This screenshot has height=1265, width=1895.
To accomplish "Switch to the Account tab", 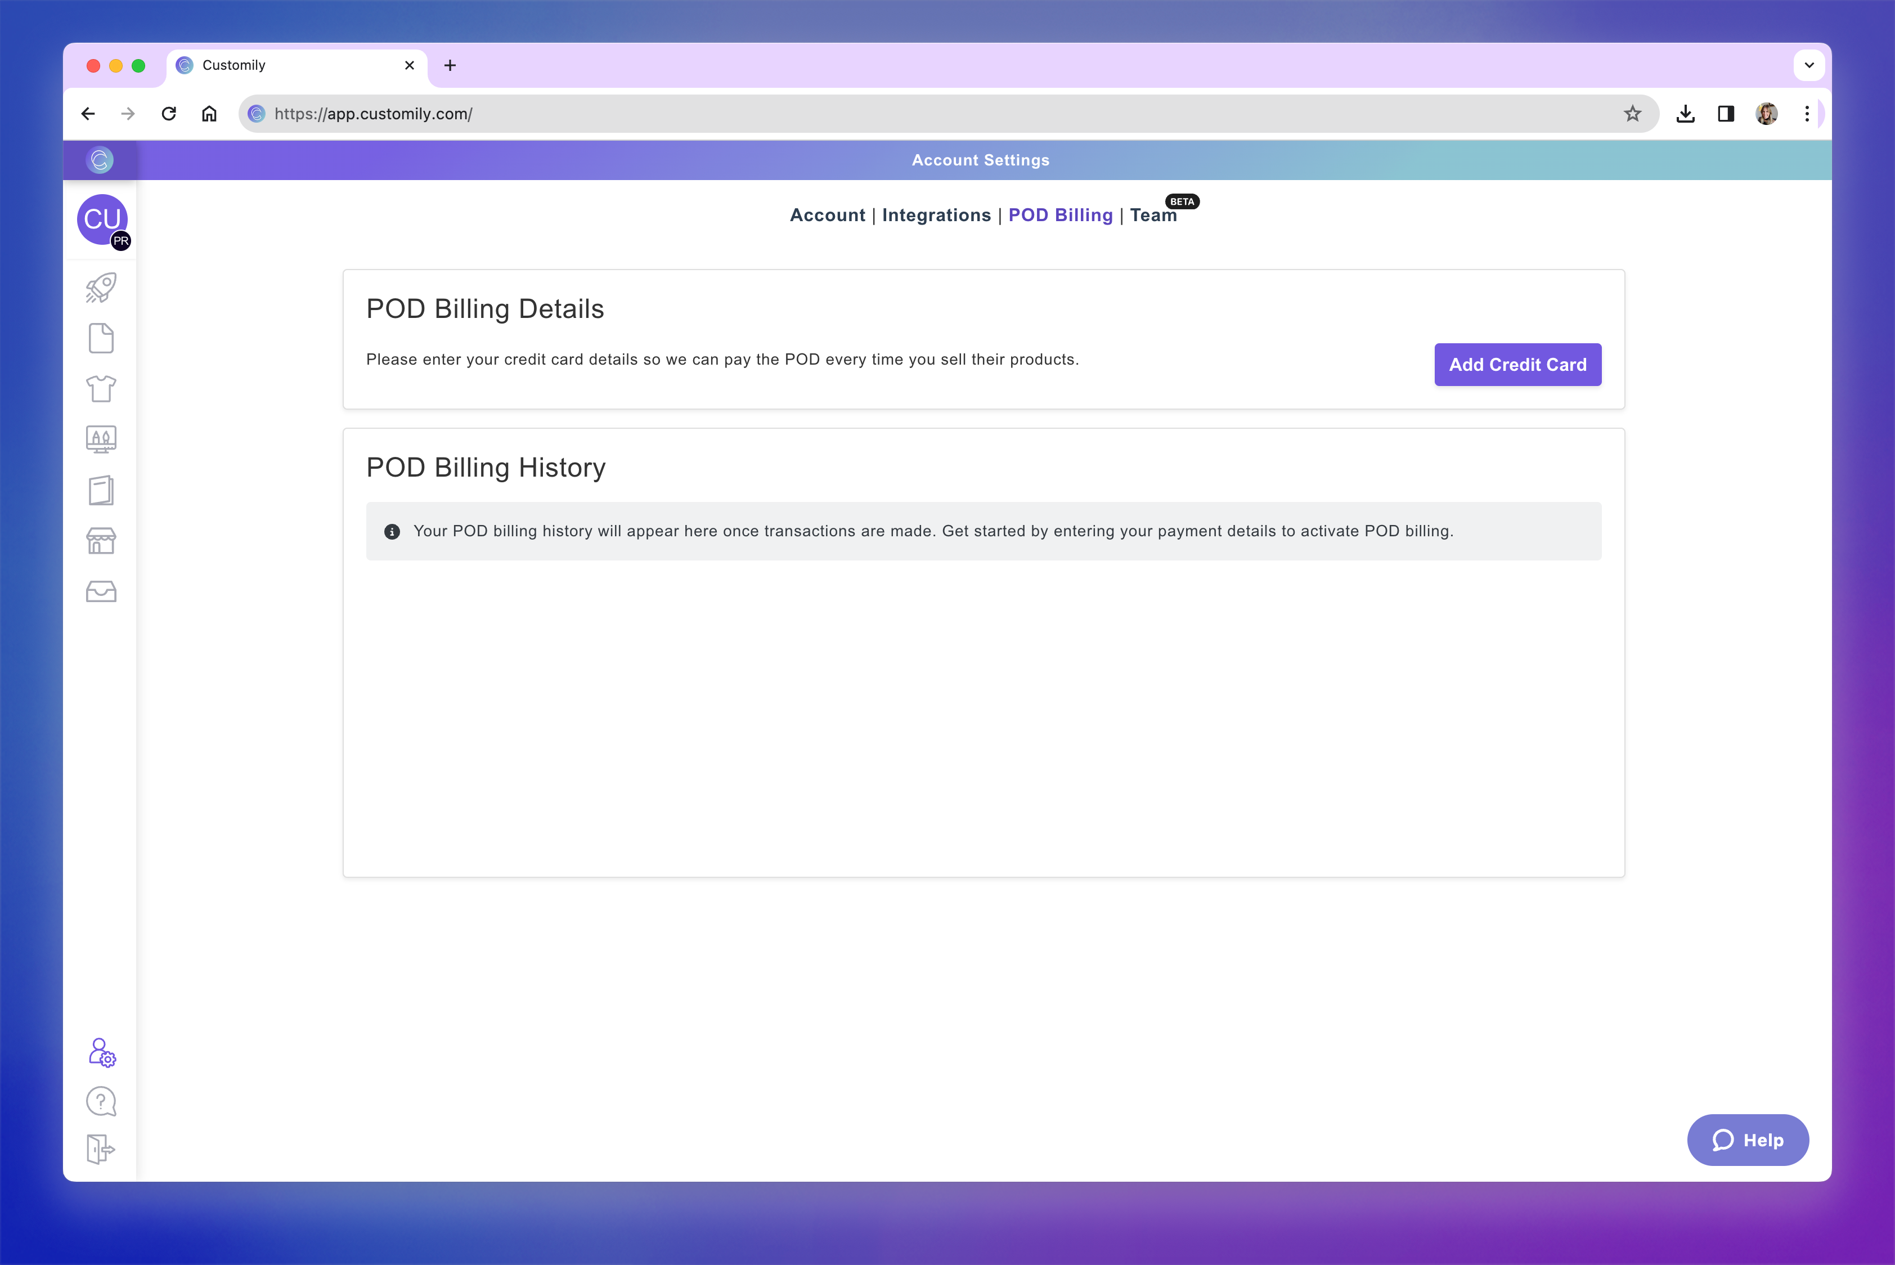I will 827,216.
